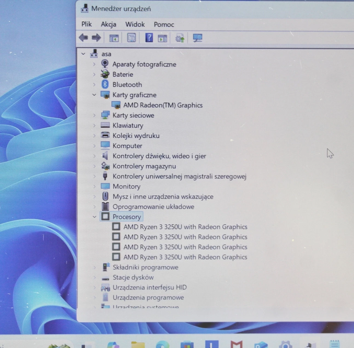Open the Widok menu

coord(135,24)
